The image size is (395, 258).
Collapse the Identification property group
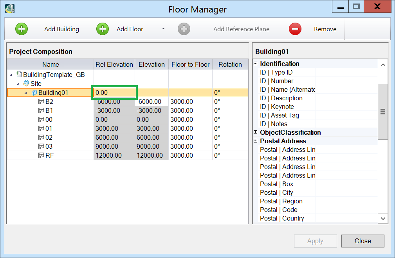click(256, 64)
